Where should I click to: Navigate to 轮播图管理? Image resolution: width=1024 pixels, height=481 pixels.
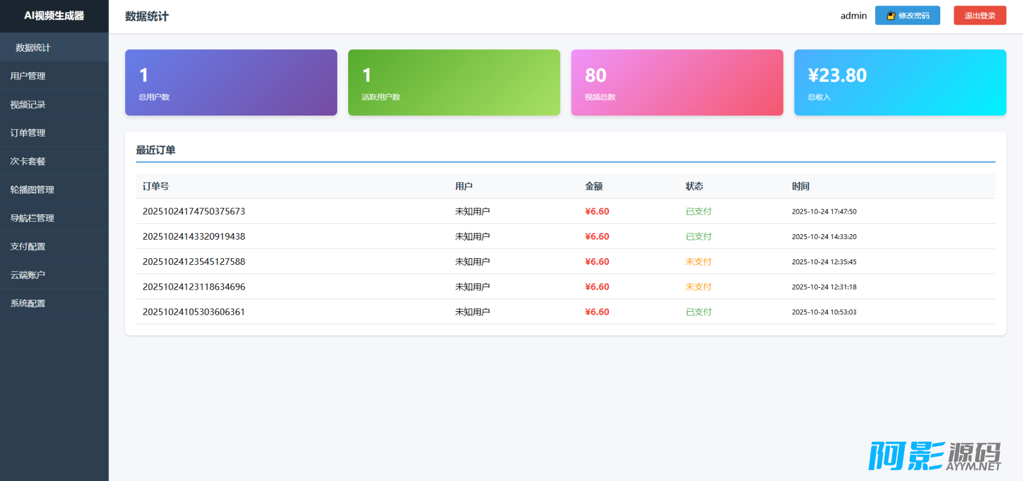[32, 189]
